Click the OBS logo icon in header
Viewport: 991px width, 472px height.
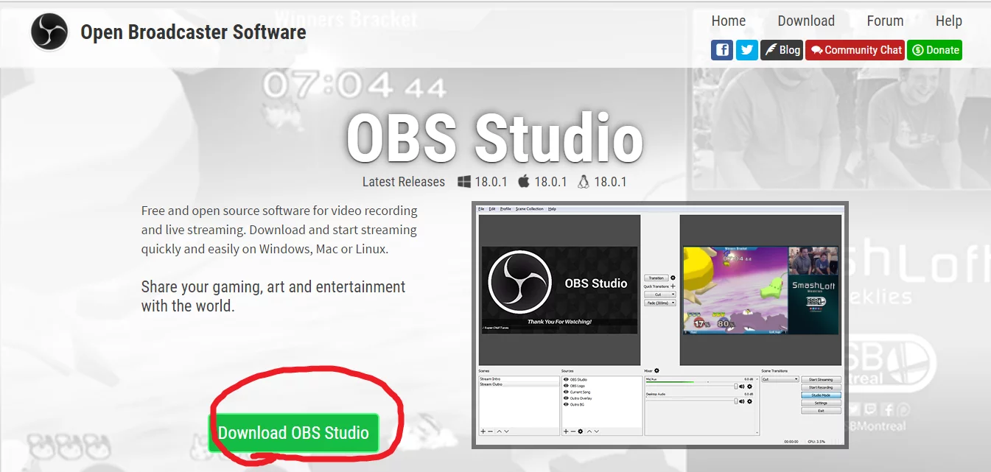pyautogui.click(x=50, y=32)
